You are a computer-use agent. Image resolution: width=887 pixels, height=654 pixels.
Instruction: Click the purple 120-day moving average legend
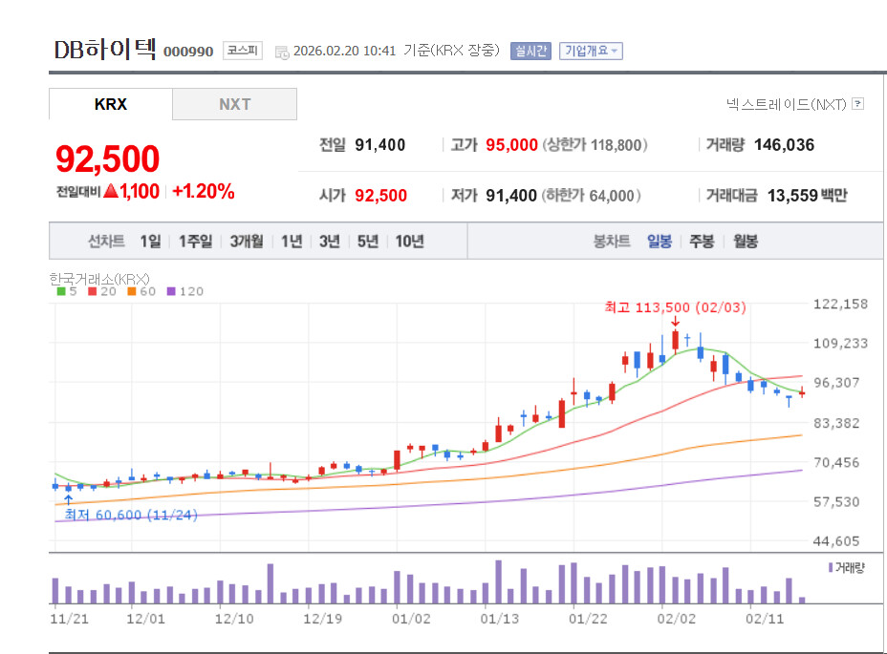pyautogui.click(x=185, y=291)
